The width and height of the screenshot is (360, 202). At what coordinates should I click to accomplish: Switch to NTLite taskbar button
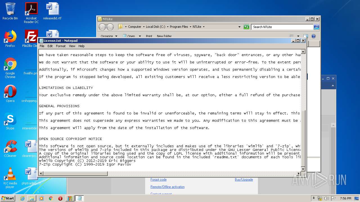pyautogui.click(x=70, y=198)
